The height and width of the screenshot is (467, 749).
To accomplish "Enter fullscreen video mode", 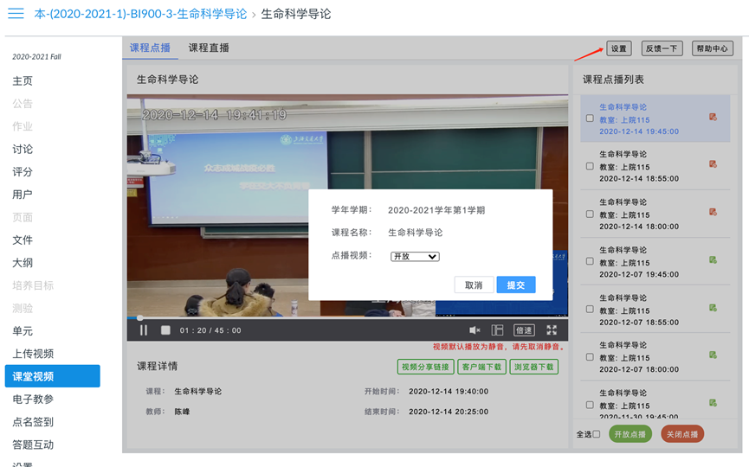I will (552, 330).
